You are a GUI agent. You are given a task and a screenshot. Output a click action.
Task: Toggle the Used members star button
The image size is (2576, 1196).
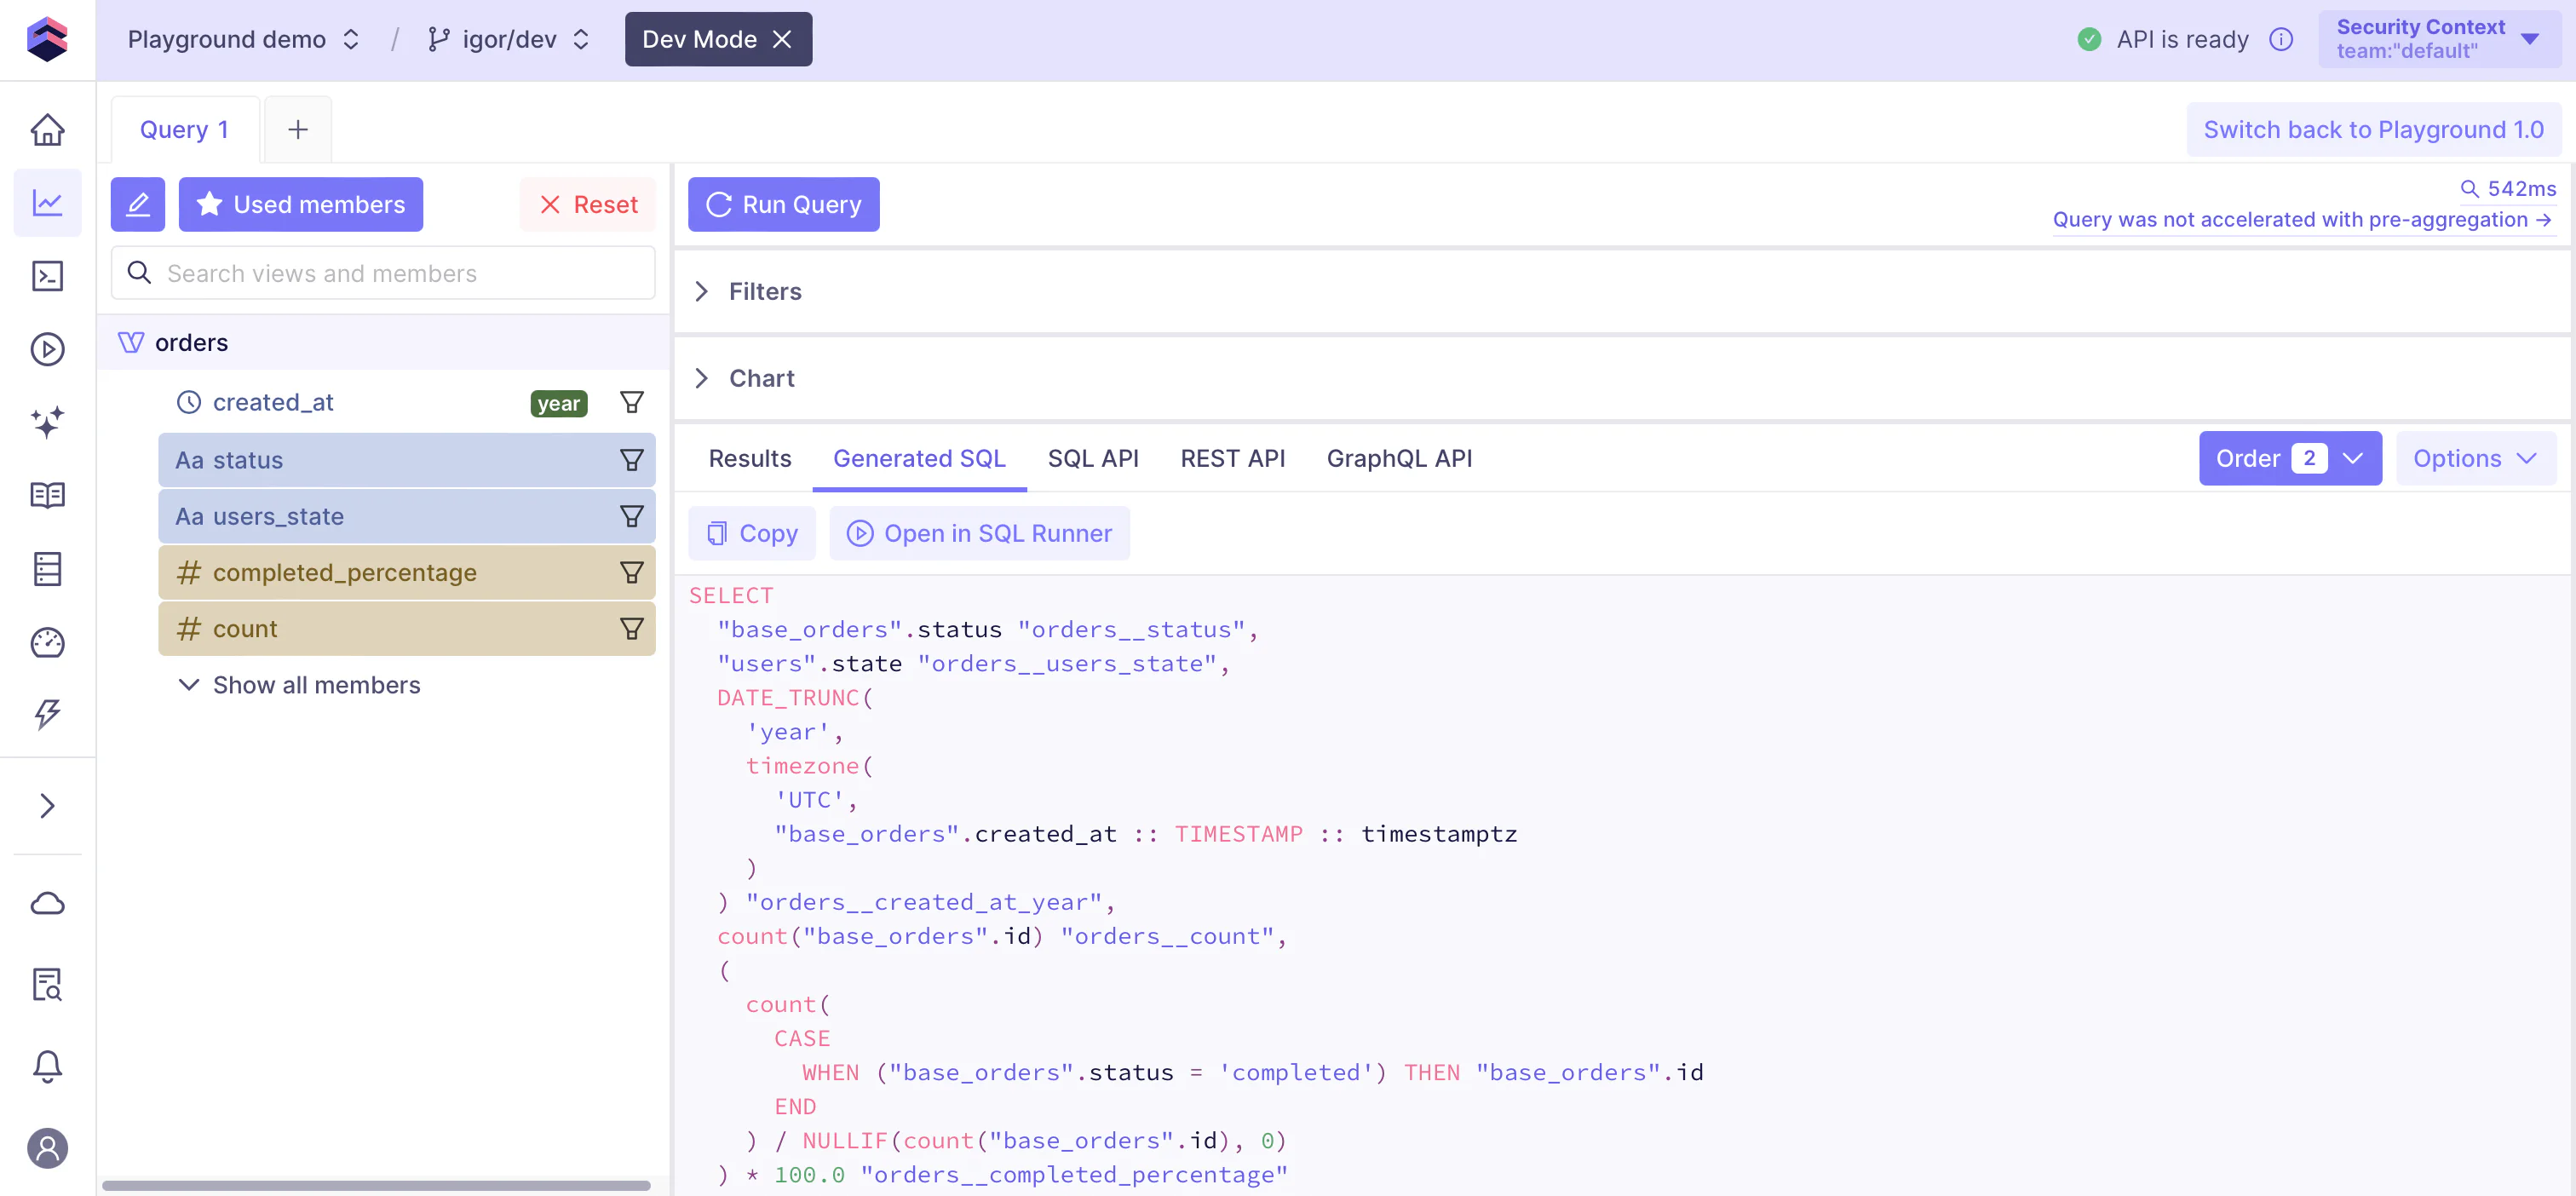[x=300, y=204]
